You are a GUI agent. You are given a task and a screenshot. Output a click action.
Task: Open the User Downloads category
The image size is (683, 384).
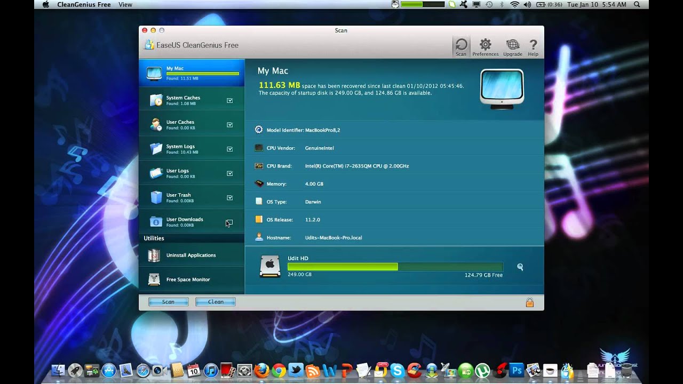(192, 222)
